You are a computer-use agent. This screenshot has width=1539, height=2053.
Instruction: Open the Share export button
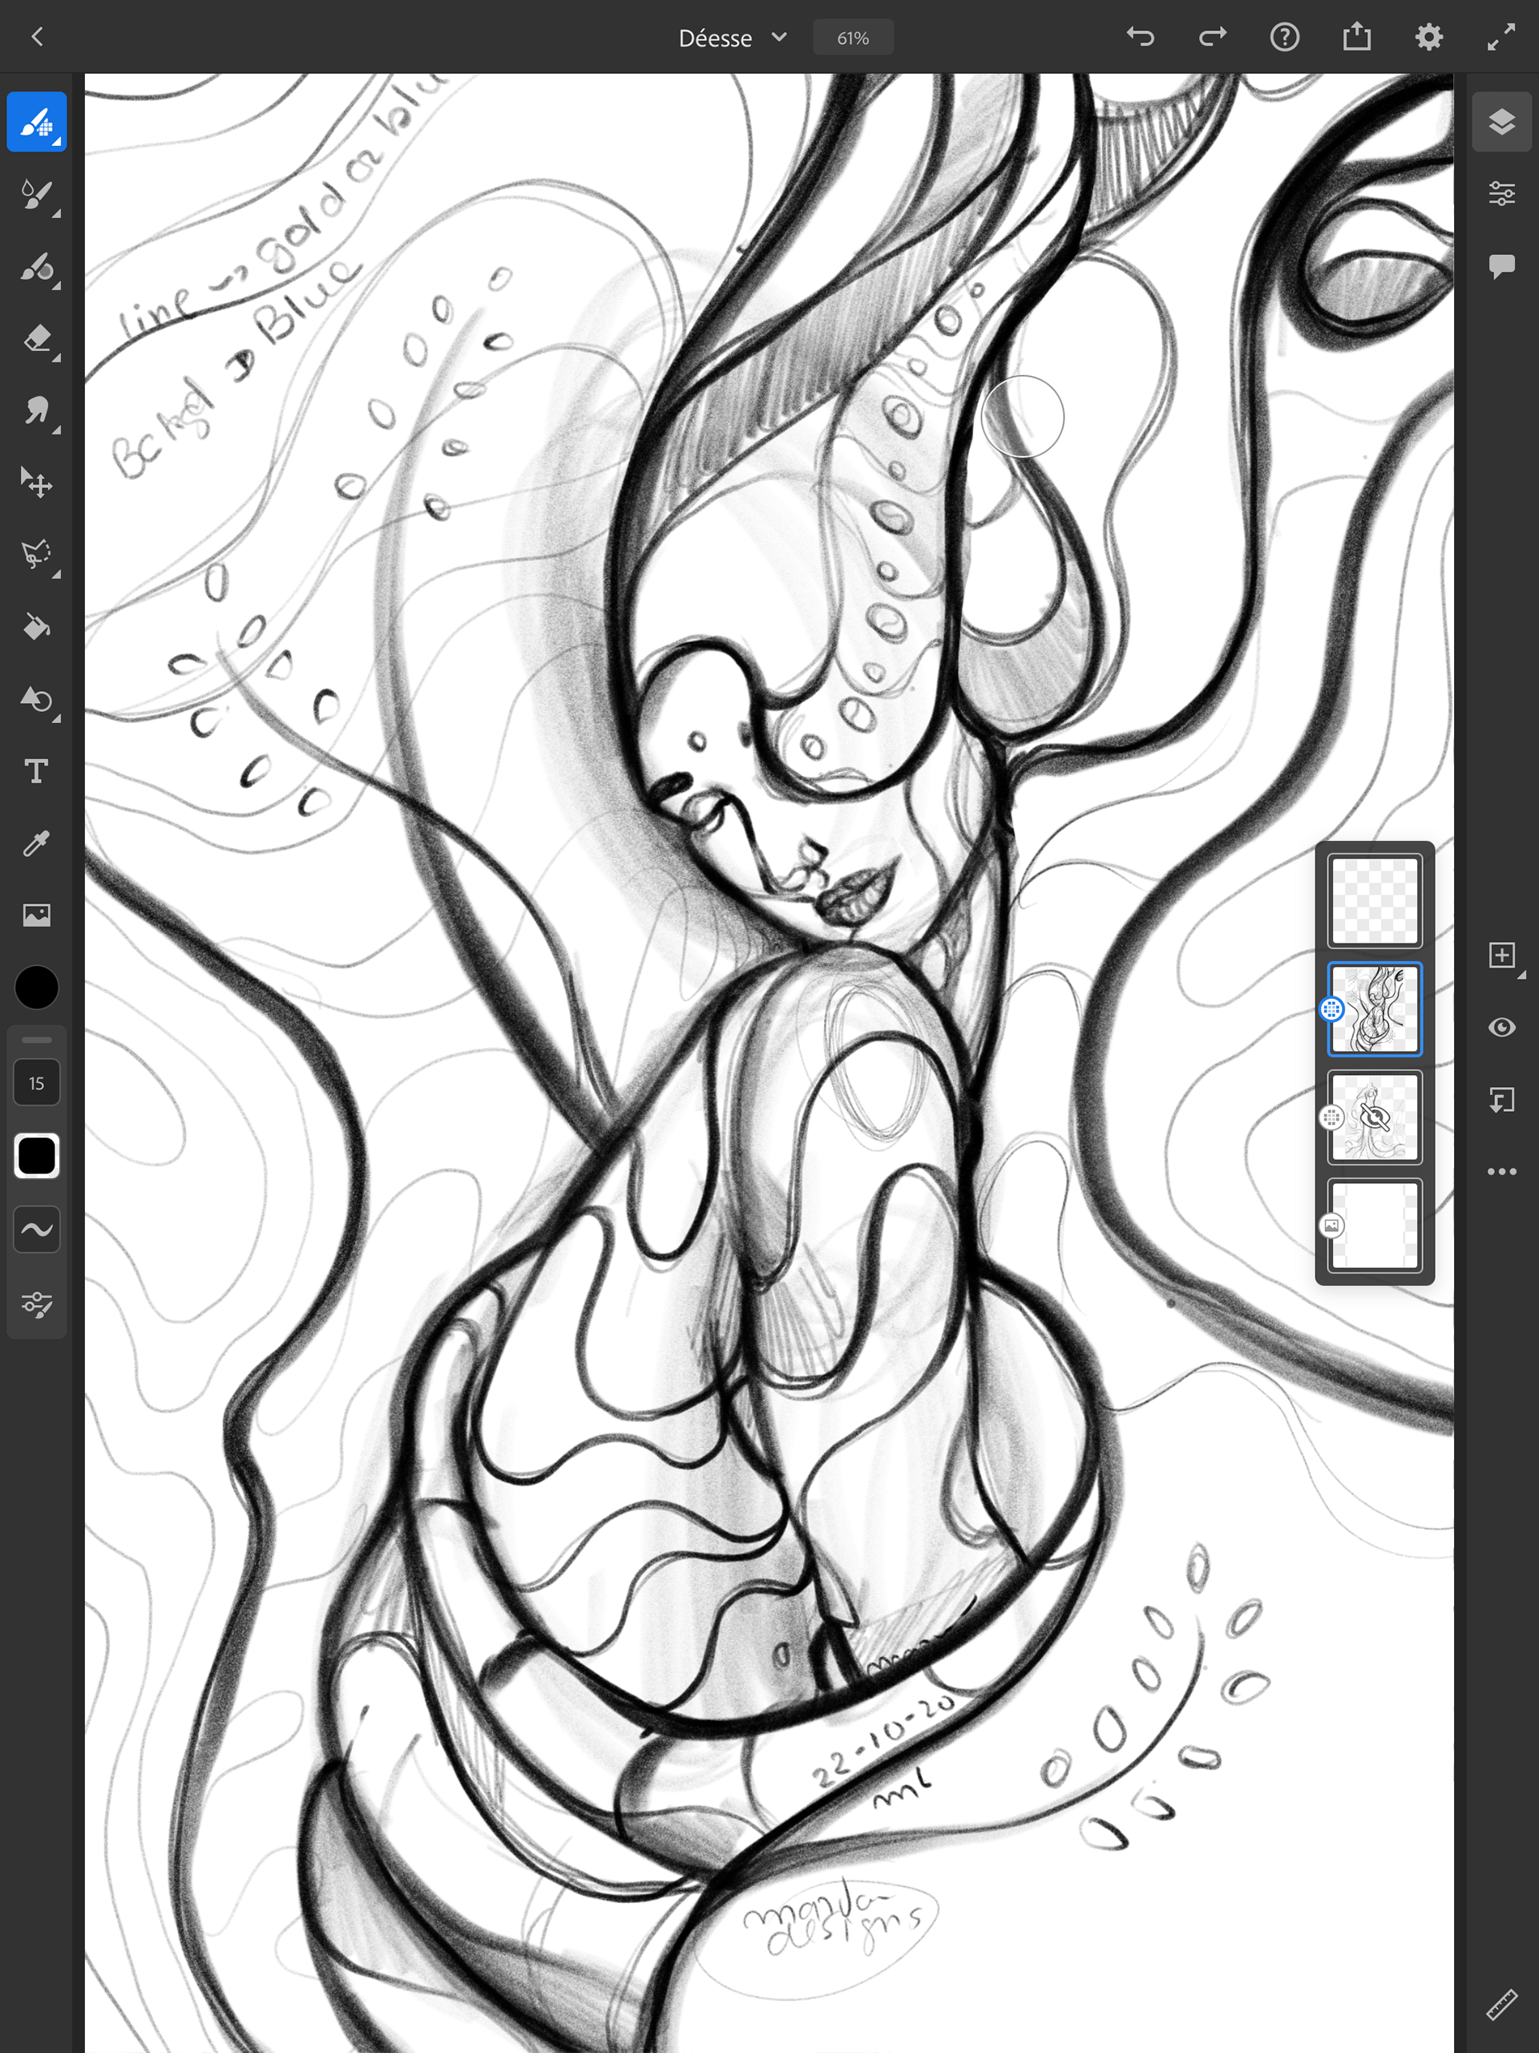click(x=1356, y=37)
